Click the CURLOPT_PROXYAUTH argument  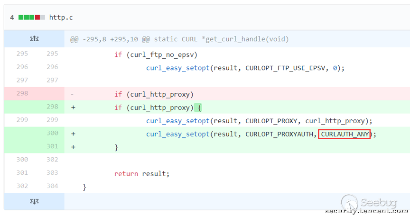[x=279, y=135]
